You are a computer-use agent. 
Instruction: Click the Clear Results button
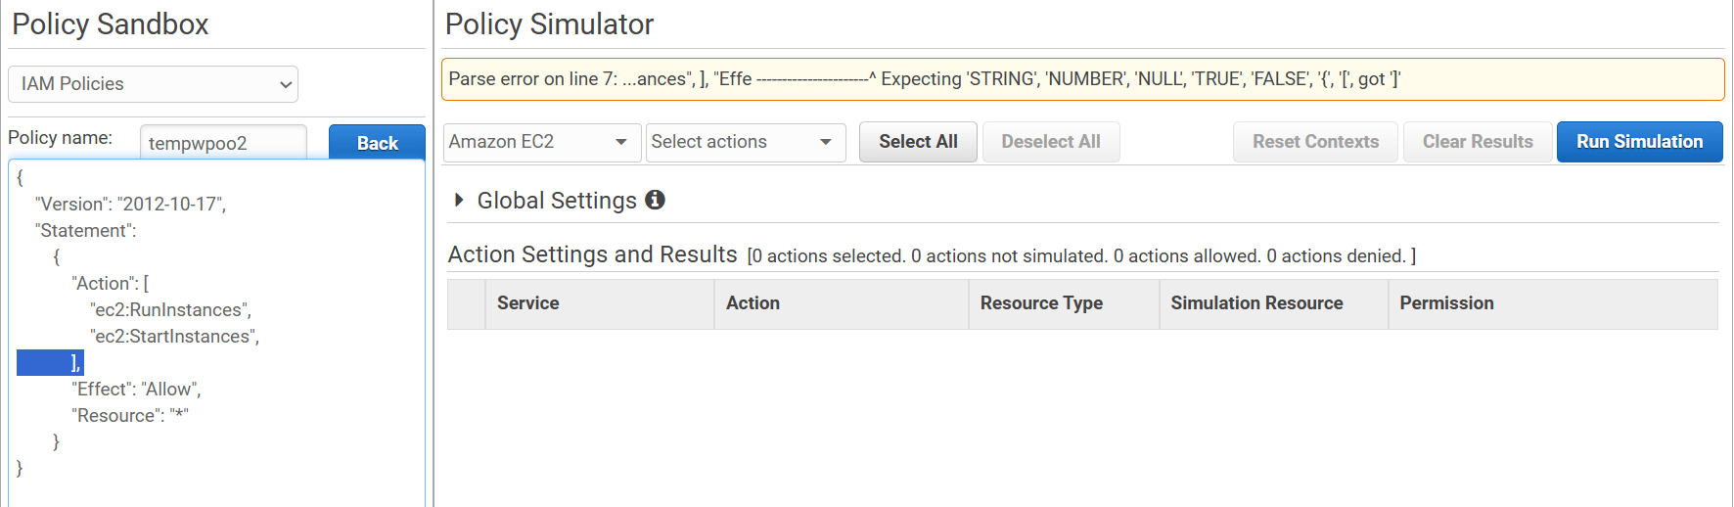click(x=1477, y=142)
